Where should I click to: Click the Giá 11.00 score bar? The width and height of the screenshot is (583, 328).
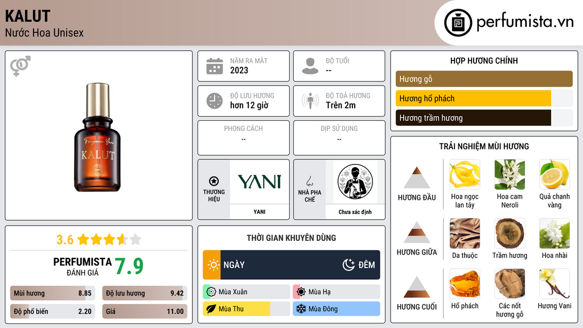pyautogui.click(x=145, y=311)
